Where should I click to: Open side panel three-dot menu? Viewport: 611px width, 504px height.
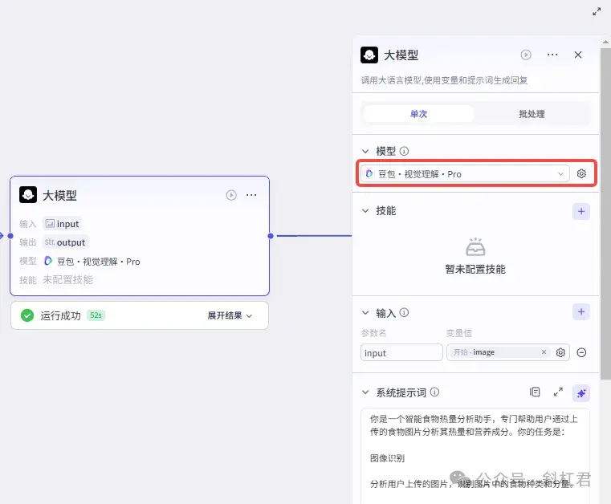coord(552,55)
